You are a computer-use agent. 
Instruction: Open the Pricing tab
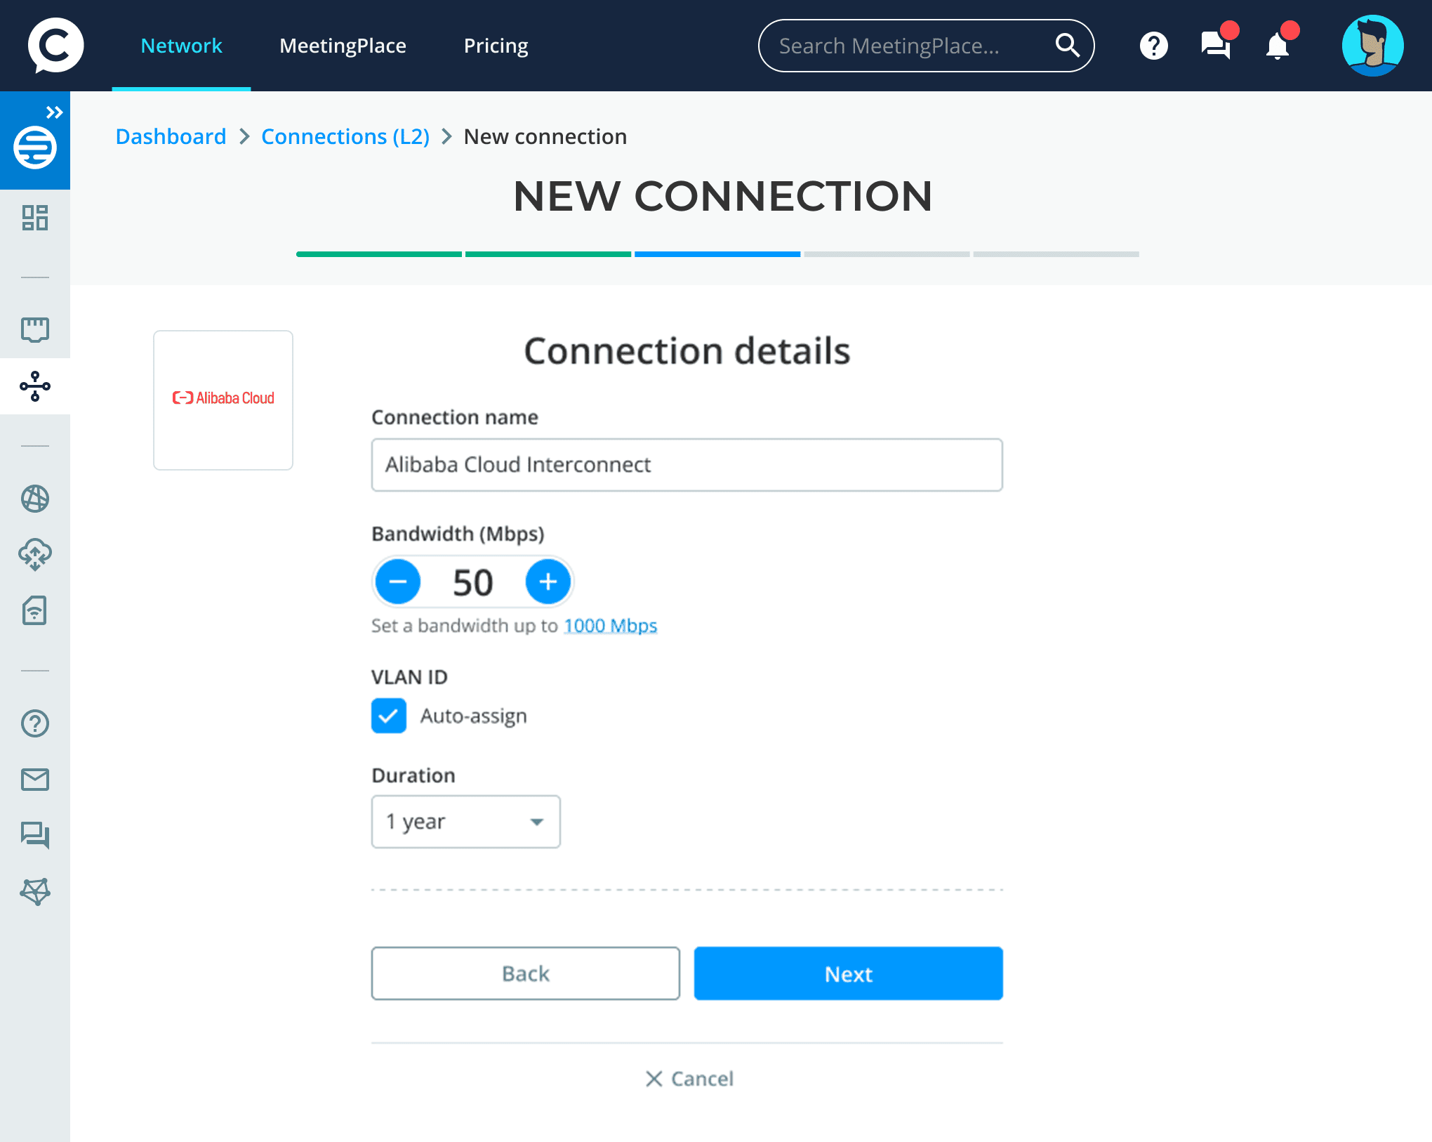[x=496, y=46]
